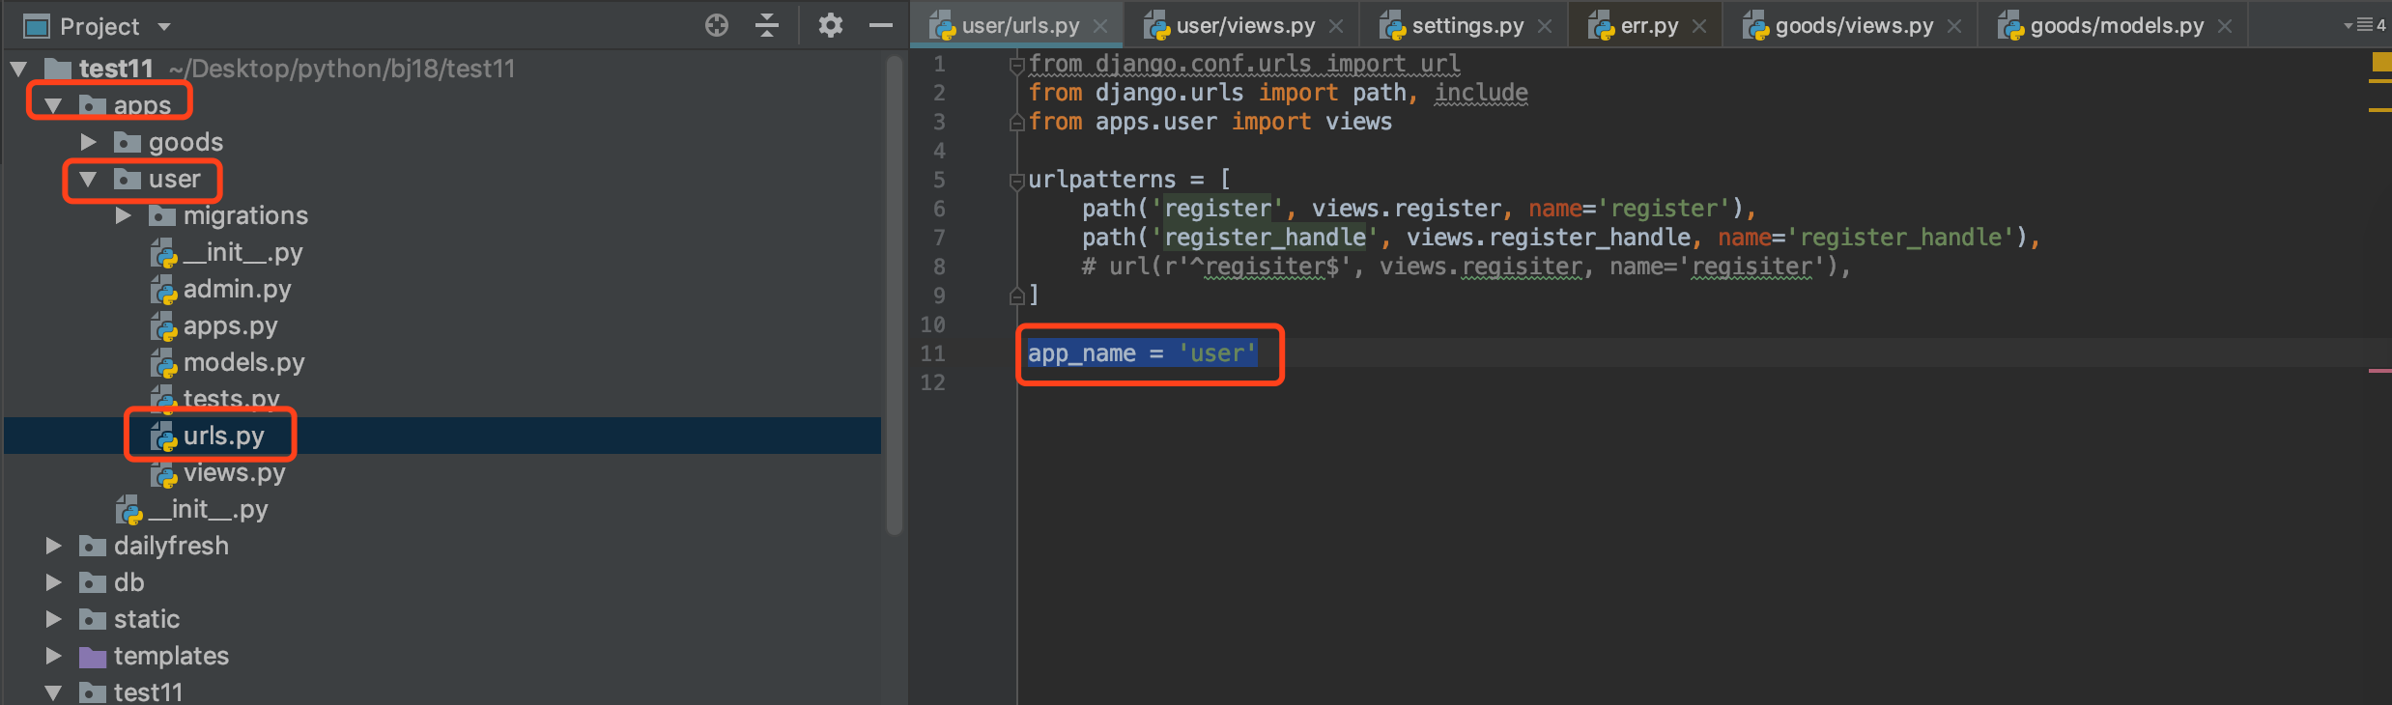The height and width of the screenshot is (705, 2392).
Task: Hide the Project tool window
Action: click(881, 26)
